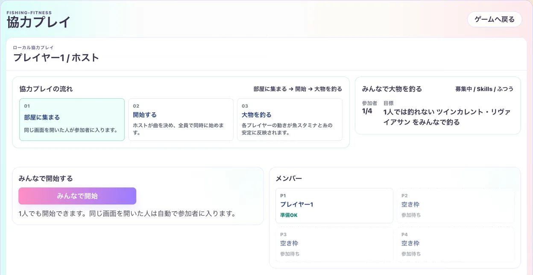Click the 参加者 label
533x275 pixels.
pos(369,103)
